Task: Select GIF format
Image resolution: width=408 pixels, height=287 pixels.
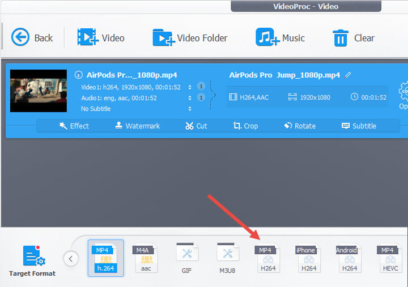Action: [187, 258]
